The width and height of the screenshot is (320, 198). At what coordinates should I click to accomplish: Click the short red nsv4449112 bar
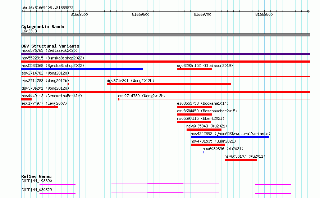[x=26, y=99]
